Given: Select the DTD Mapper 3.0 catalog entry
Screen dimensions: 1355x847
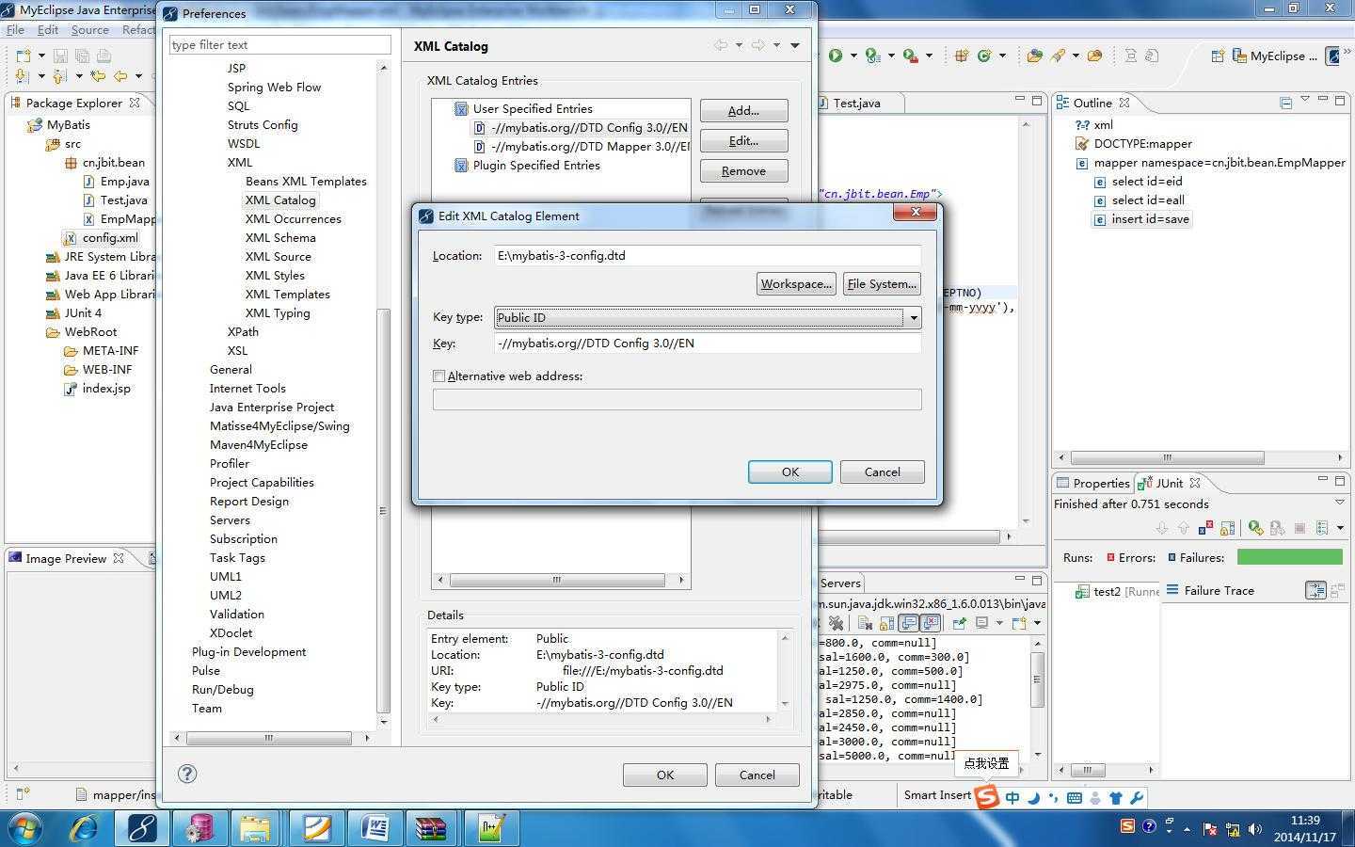Looking at the screenshot, I should coord(590,146).
